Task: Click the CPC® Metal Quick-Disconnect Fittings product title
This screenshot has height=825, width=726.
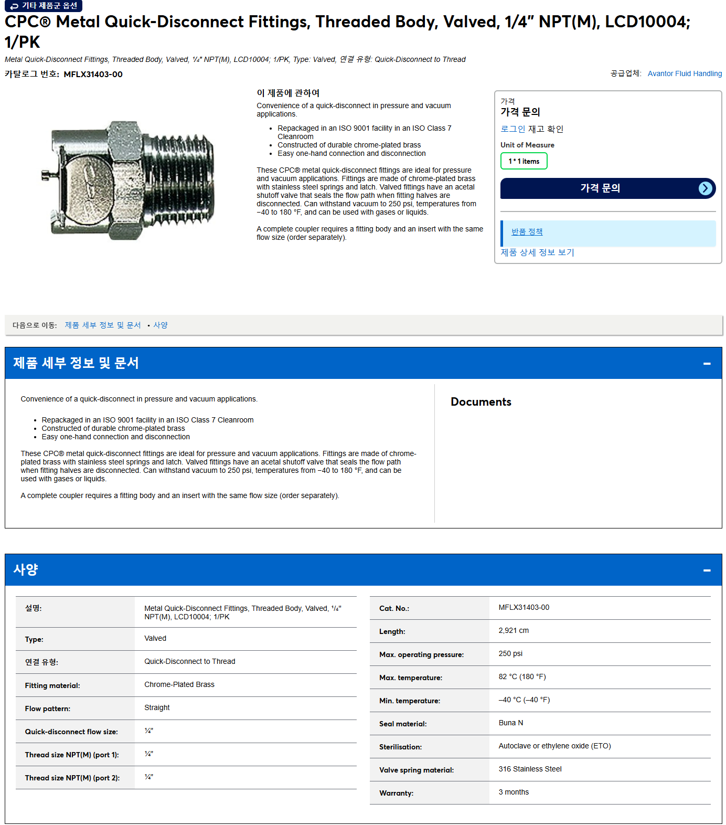Action: 347,31
